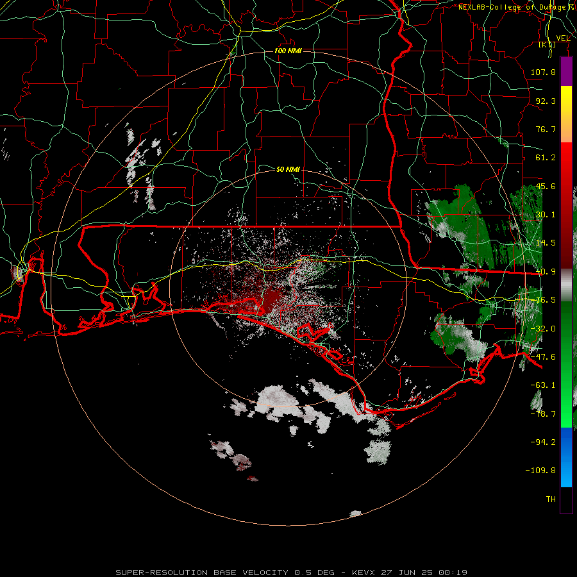Click the 76.7 scale label
This screenshot has height=577, width=577.
click(x=546, y=129)
